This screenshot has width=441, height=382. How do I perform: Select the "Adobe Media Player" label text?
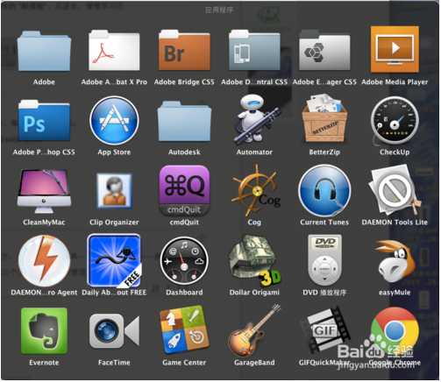coord(395,82)
